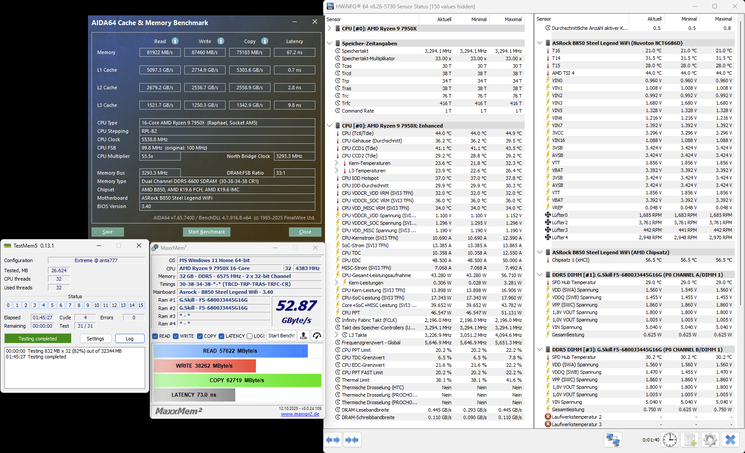The width and height of the screenshot is (745, 453).
Task: Collapse the ASRock AMD Chipsatz sensor group
Action: [x=540, y=252]
